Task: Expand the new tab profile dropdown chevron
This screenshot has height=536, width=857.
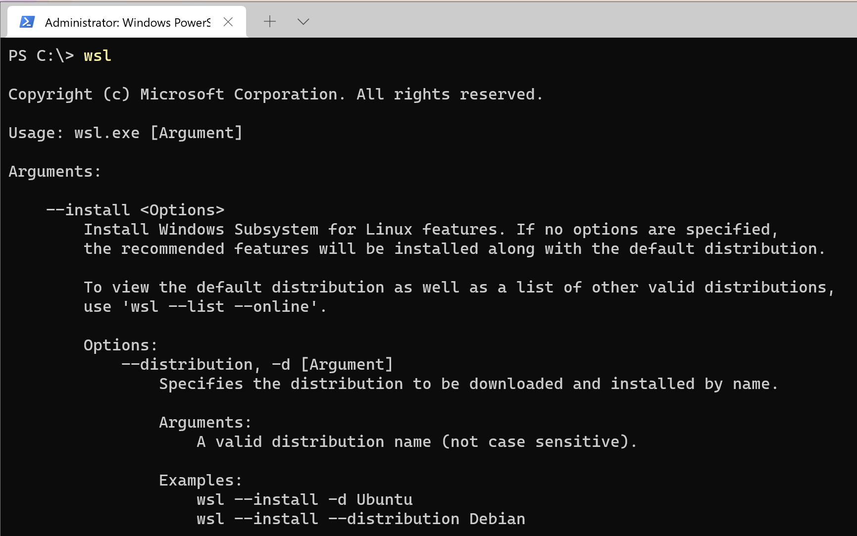Action: (x=303, y=21)
